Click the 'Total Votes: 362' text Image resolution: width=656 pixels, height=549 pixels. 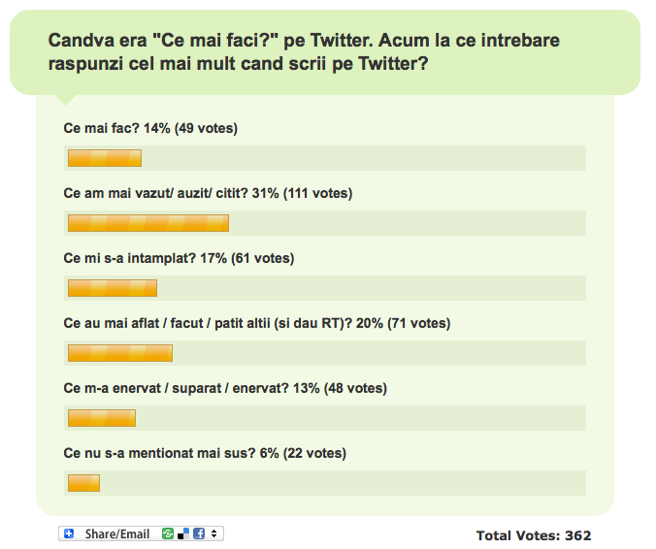tap(534, 535)
